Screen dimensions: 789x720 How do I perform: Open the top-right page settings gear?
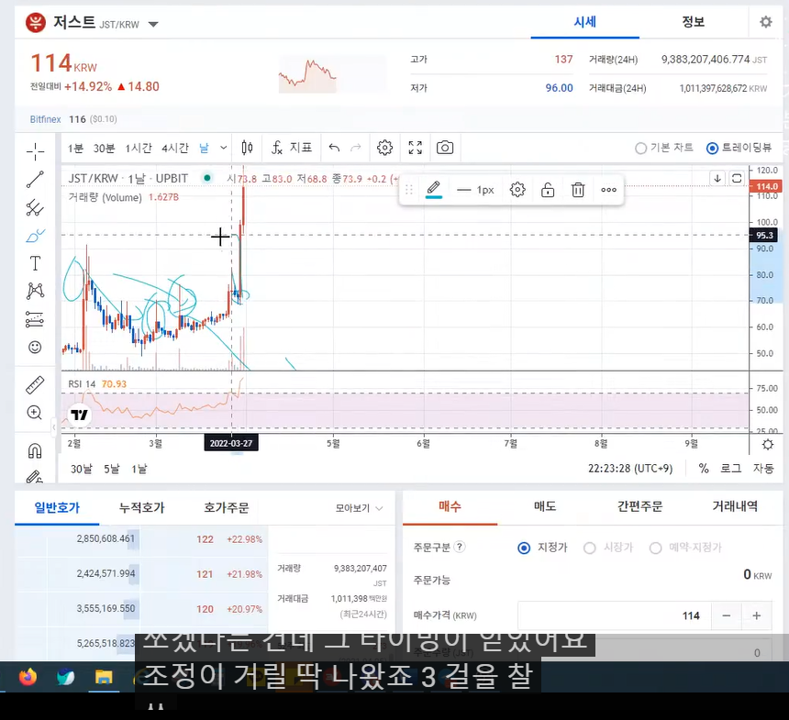click(766, 22)
